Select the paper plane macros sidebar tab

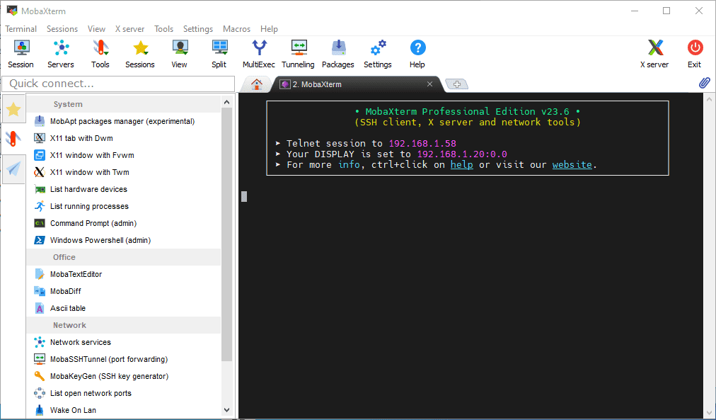(13, 169)
